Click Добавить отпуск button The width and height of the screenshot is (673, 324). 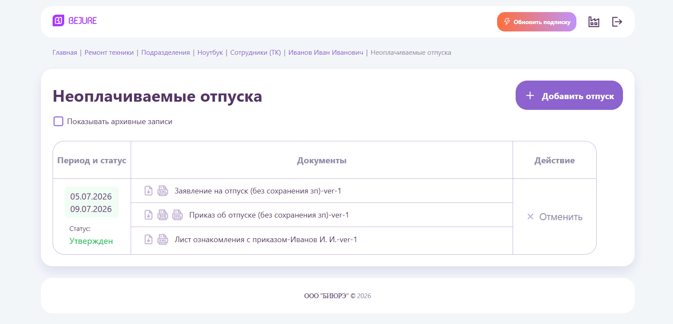coord(569,95)
